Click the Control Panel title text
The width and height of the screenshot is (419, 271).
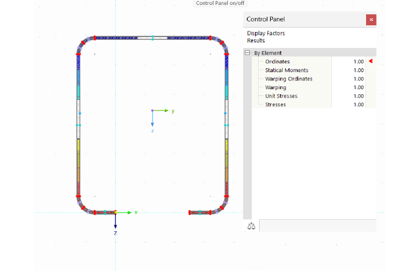coord(265,19)
